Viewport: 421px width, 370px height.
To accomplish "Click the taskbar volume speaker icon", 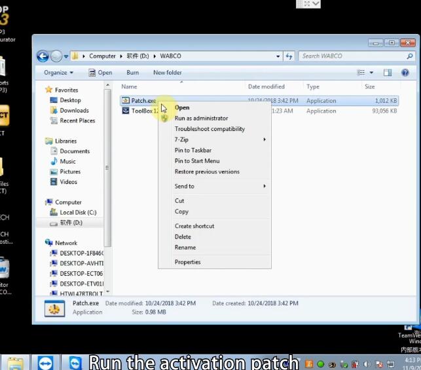I will point(367,364).
